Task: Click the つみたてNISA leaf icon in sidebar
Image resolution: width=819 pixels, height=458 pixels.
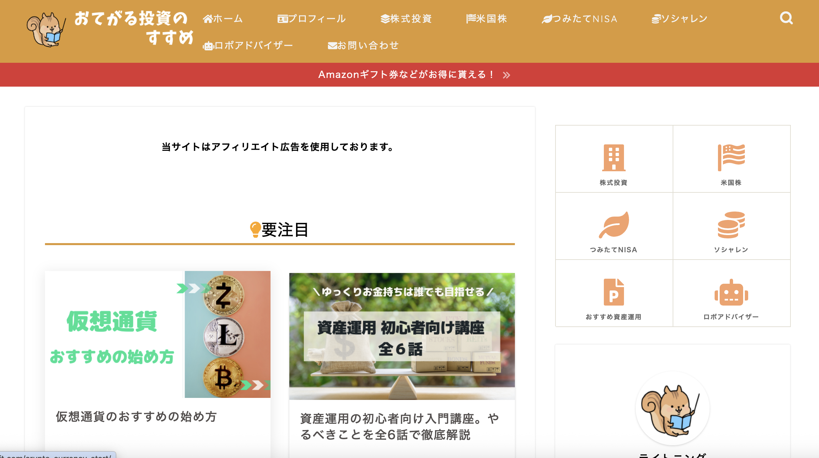Action: (x=614, y=225)
